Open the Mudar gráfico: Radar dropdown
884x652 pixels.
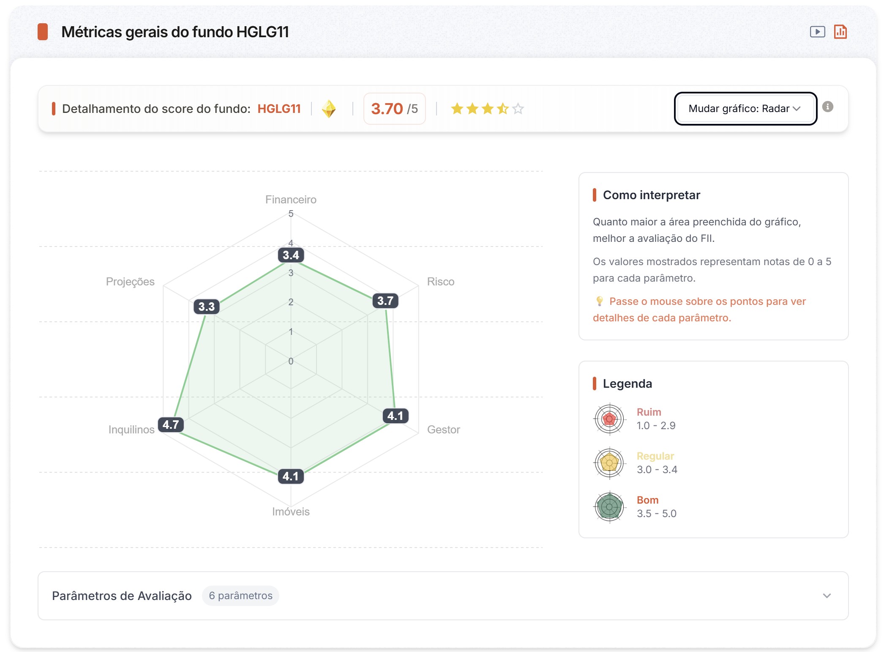pyautogui.click(x=746, y=108)
